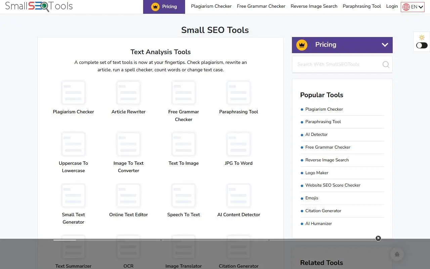Click the OCR tool label
Viewport: 430px width, 269px height.
(128, 266)
